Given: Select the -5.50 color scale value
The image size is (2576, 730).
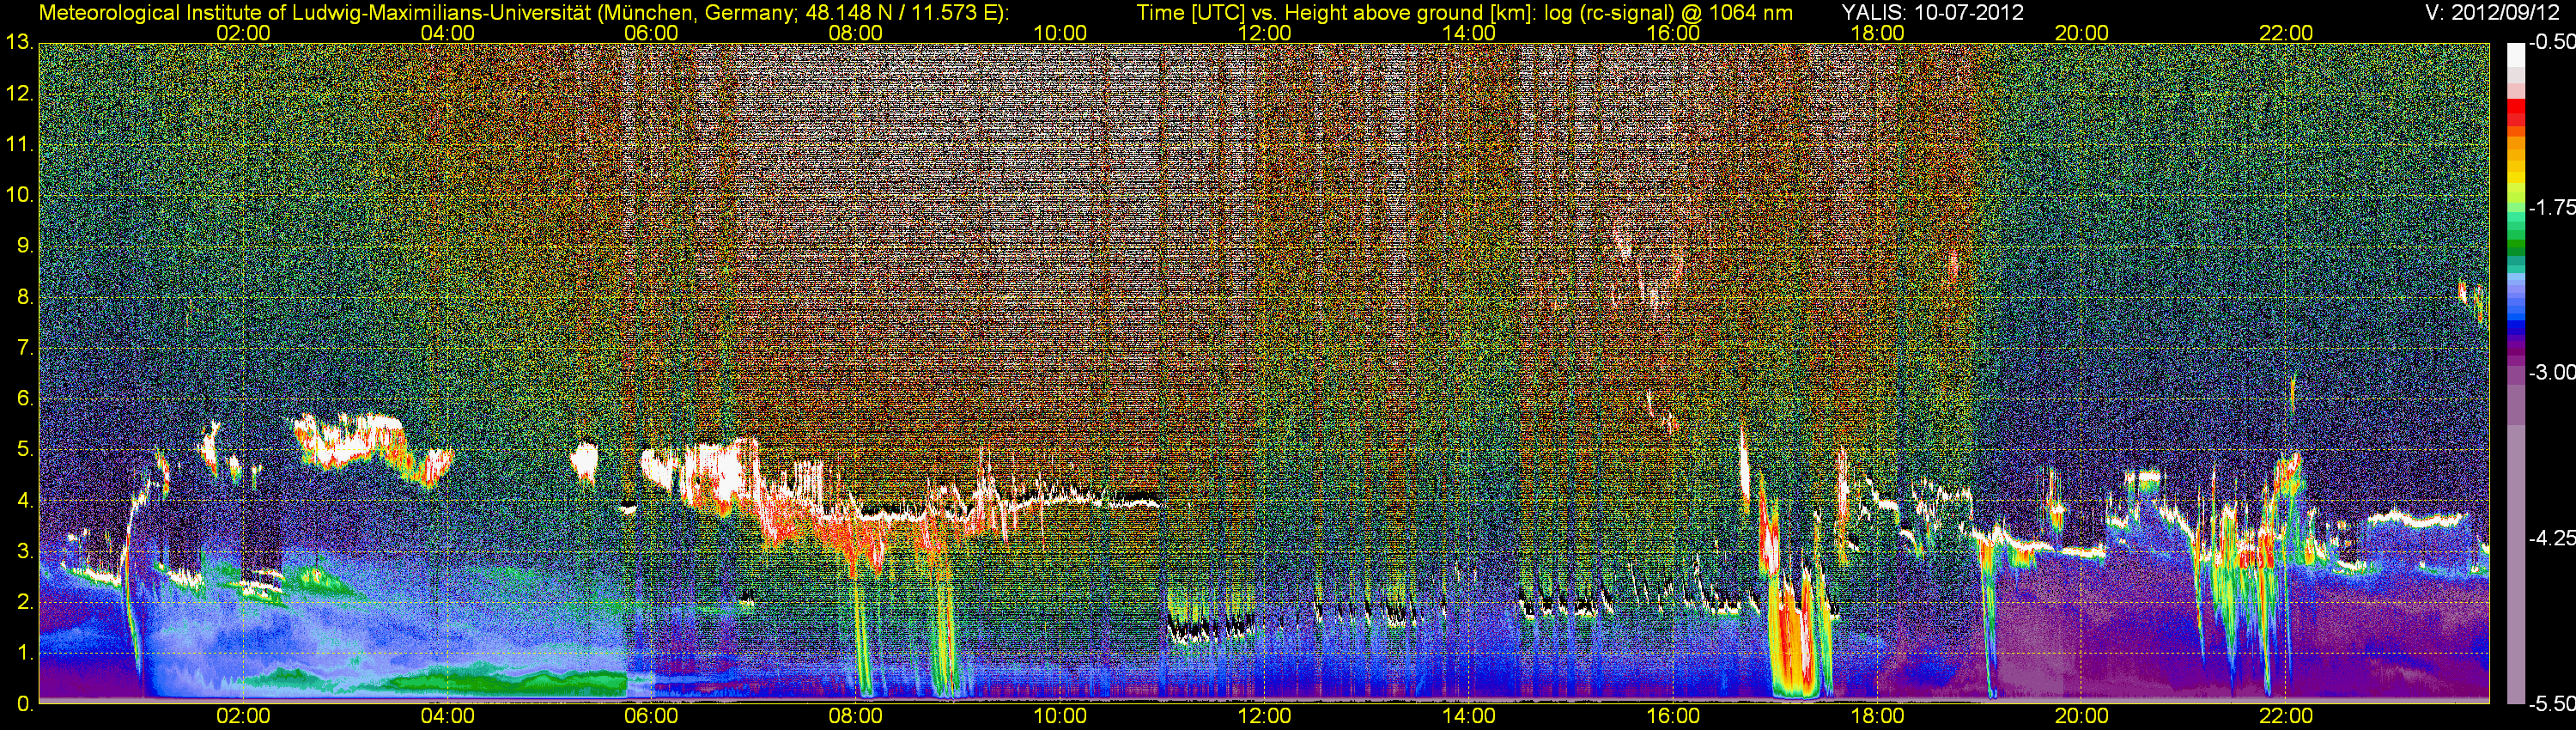Looking at the screenshot, I should (2551, 703).
